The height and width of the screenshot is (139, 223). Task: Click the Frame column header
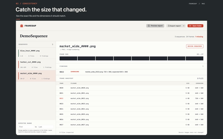[x=61, y=83]
